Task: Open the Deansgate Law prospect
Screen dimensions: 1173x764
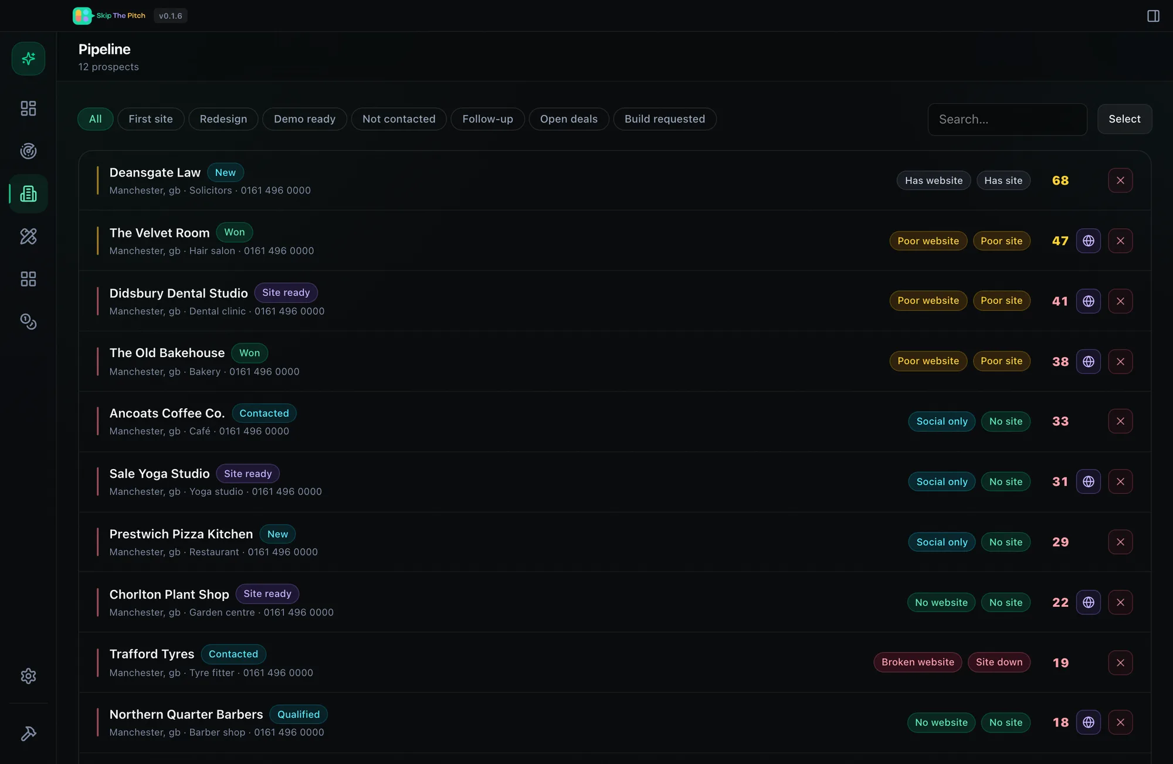Action: click(x=615, y=181)
